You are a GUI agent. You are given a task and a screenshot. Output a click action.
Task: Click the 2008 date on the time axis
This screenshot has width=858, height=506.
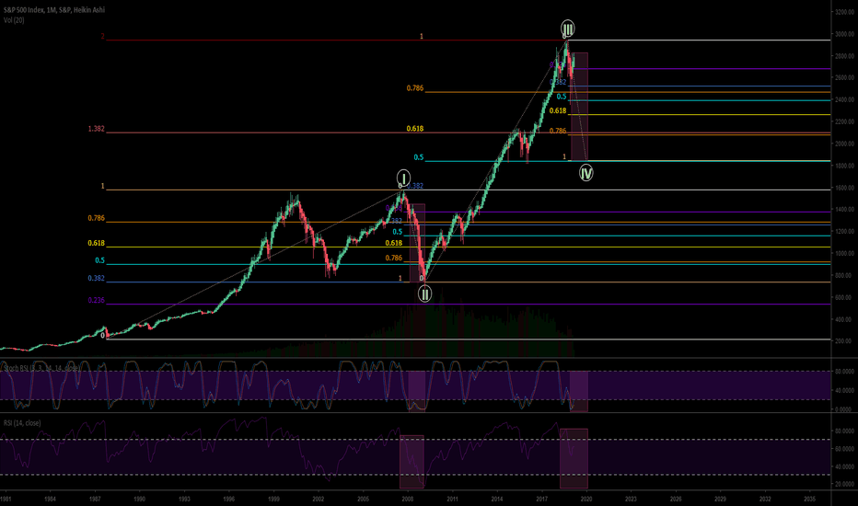(407, 499)
